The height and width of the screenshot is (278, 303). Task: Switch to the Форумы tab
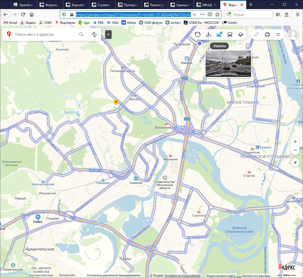click(50, 5)
